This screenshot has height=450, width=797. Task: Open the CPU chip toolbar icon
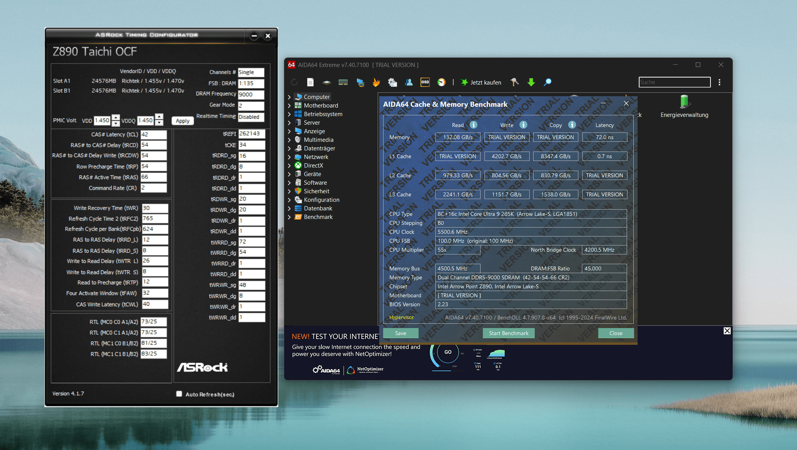pyautogui.click(x=327, y=82)
